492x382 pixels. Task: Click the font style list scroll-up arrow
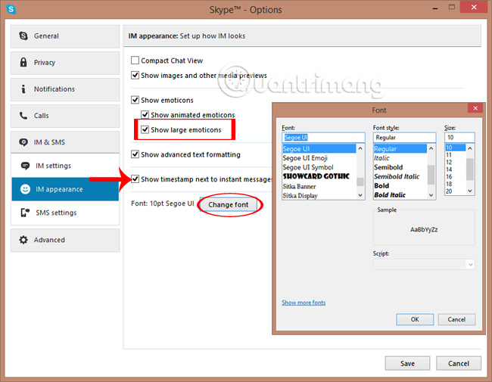(x=431, y=148)
